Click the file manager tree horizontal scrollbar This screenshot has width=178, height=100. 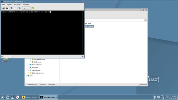pyautogui.click(x=39, y=82)
